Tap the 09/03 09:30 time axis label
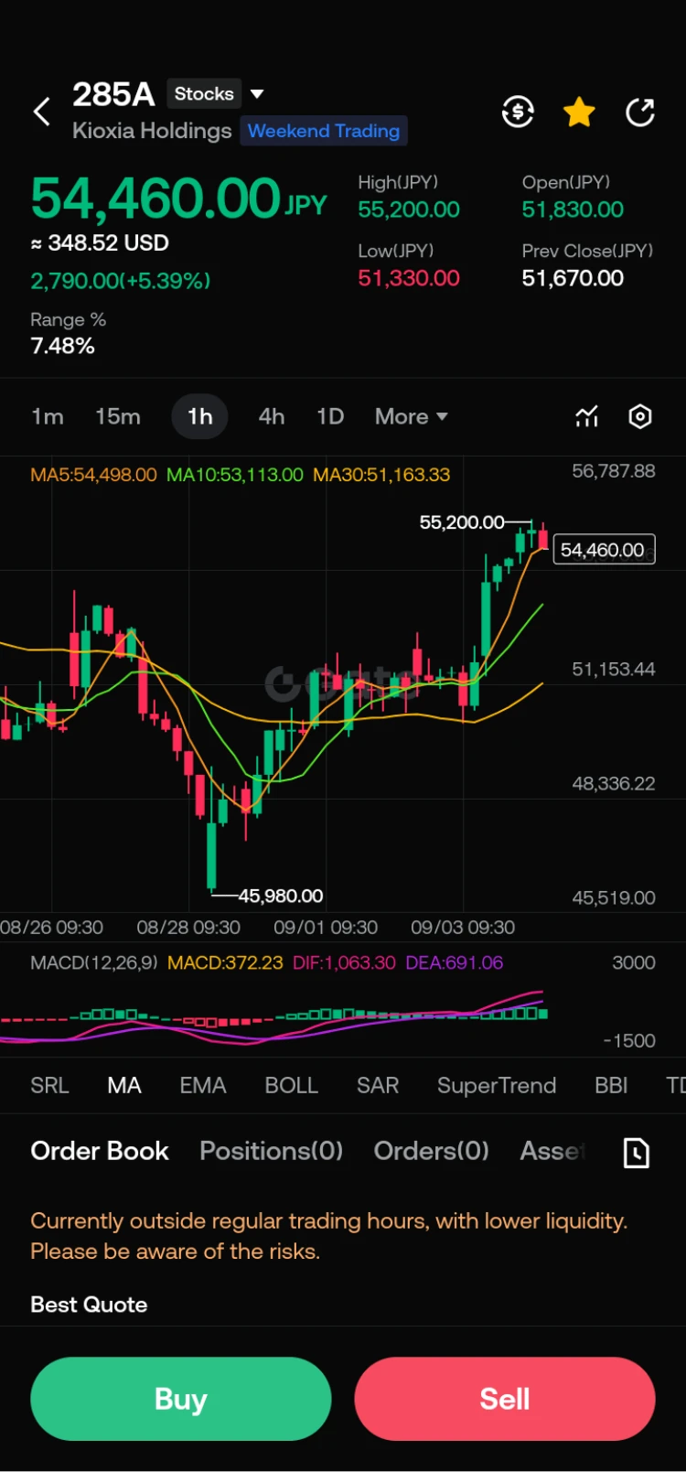The width and height of the screenshot is (686, 1472). [463, 927]
